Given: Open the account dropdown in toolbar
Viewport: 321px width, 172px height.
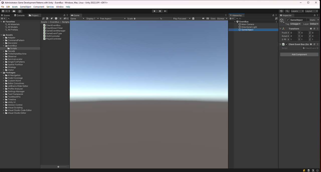Looking at the screenshot, I should [6, 11].
